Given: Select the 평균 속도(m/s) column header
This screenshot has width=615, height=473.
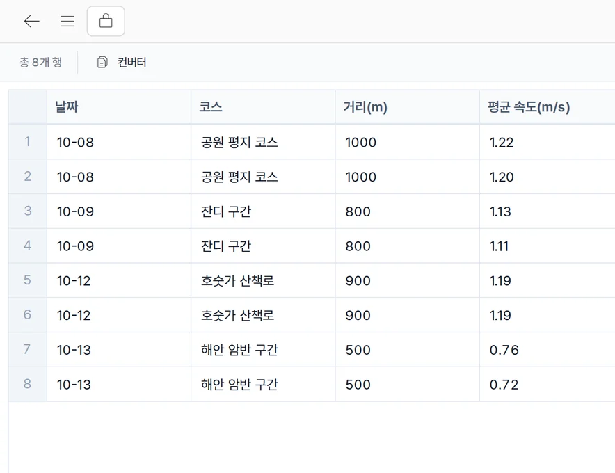Looking at the screenshot, I should [x=548, y=107].
